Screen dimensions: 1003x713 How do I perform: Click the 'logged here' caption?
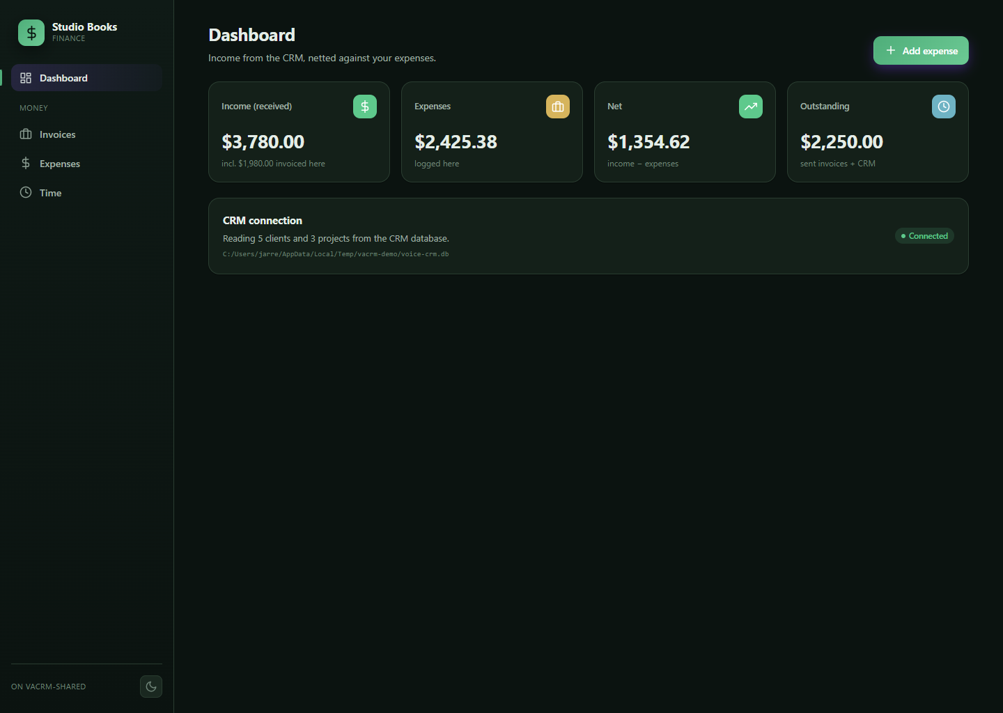coord(437,164)
